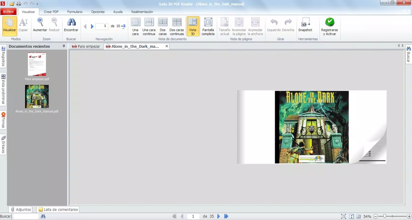Screen dimensions: 412x220
Task: Go to next page in status bar
Action: click(x=218, y=216)
